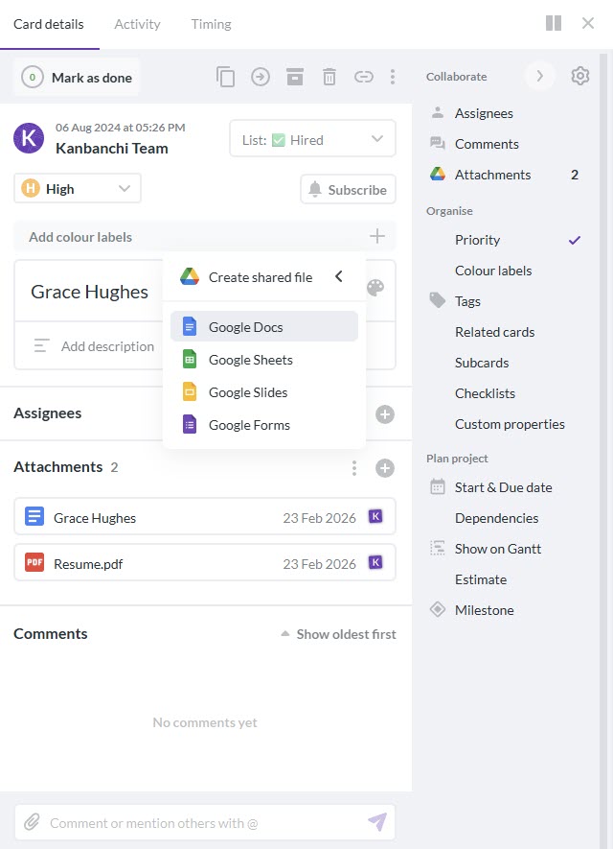Screen dimensions: 613x849
Task: Click the colour palette icon on card title
Action: (375, 288)
